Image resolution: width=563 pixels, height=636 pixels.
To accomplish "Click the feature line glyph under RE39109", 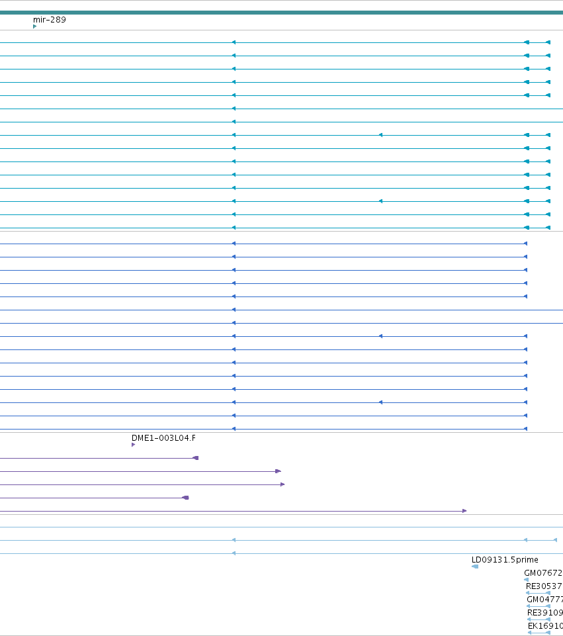I will [x=539, y=619].
